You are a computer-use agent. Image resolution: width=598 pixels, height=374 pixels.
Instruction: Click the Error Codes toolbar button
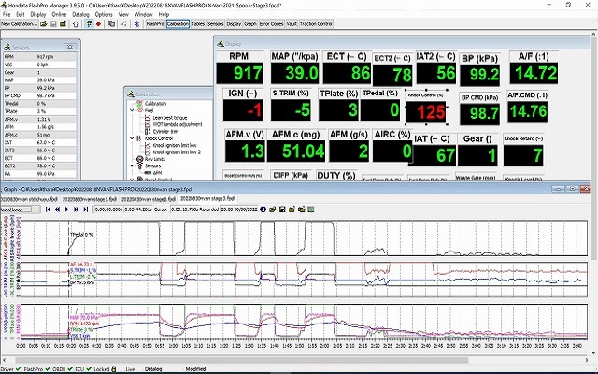[271, 24]
